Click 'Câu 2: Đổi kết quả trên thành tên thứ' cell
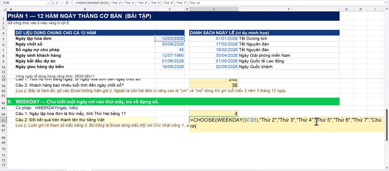389x171 pixels. coord(85,120)
